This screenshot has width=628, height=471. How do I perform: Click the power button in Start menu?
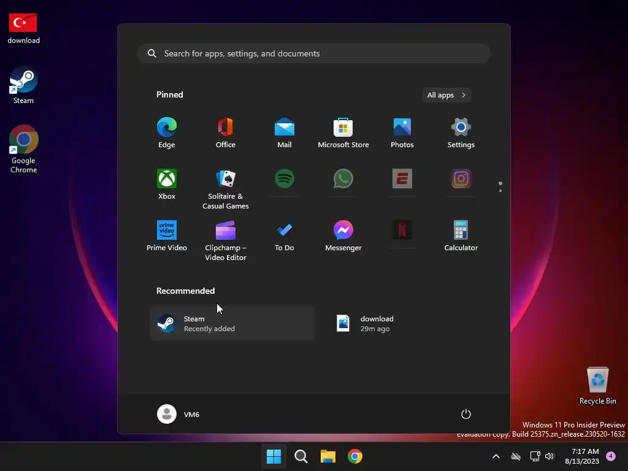click(466, 414)
